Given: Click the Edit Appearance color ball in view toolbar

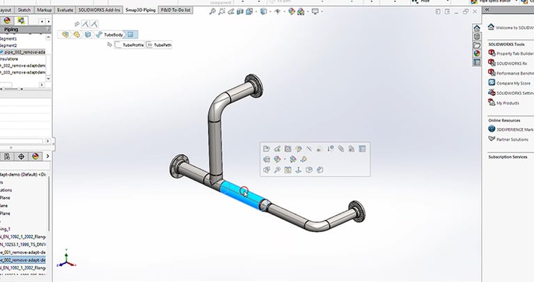Looking at the screenshot, I should pyautogui.click(x=292, y=12).
